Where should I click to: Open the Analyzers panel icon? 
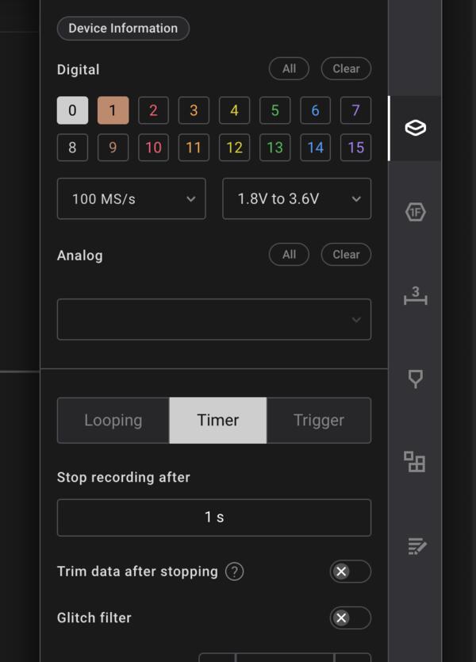tap(415, 212)
